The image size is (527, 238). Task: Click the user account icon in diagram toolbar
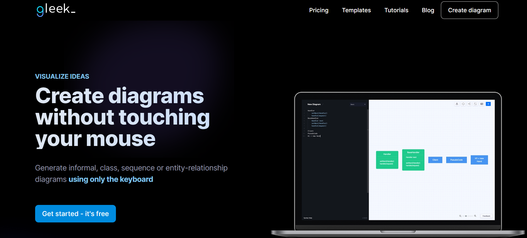tap(457, 104)
